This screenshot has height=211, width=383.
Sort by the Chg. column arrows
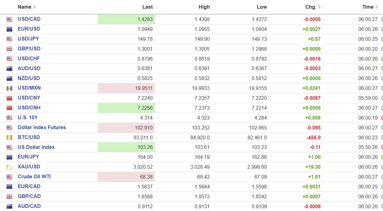tap(319, 7)
